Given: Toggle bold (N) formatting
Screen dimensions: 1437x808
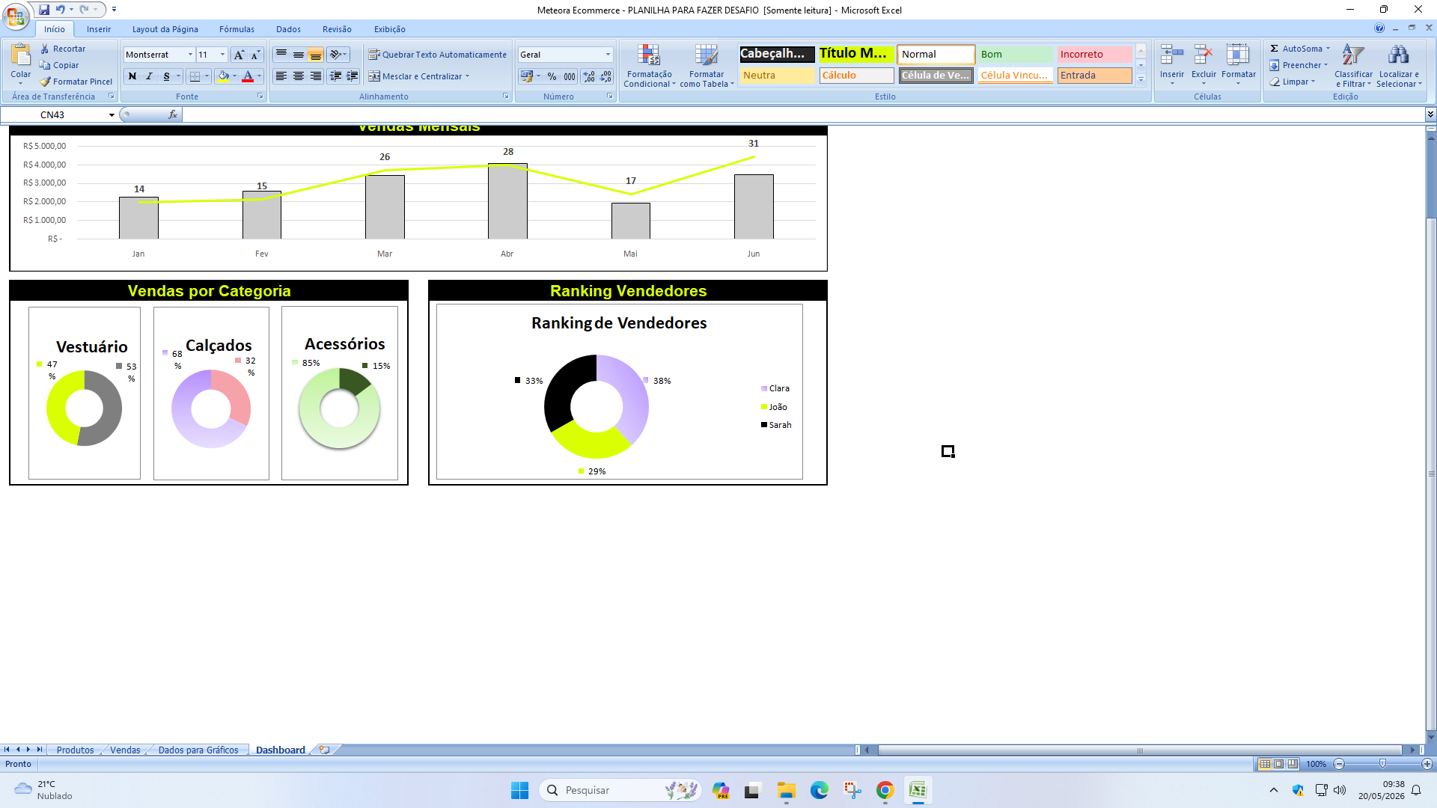Looking at the screenshot, I should click(x=132, y=76).
